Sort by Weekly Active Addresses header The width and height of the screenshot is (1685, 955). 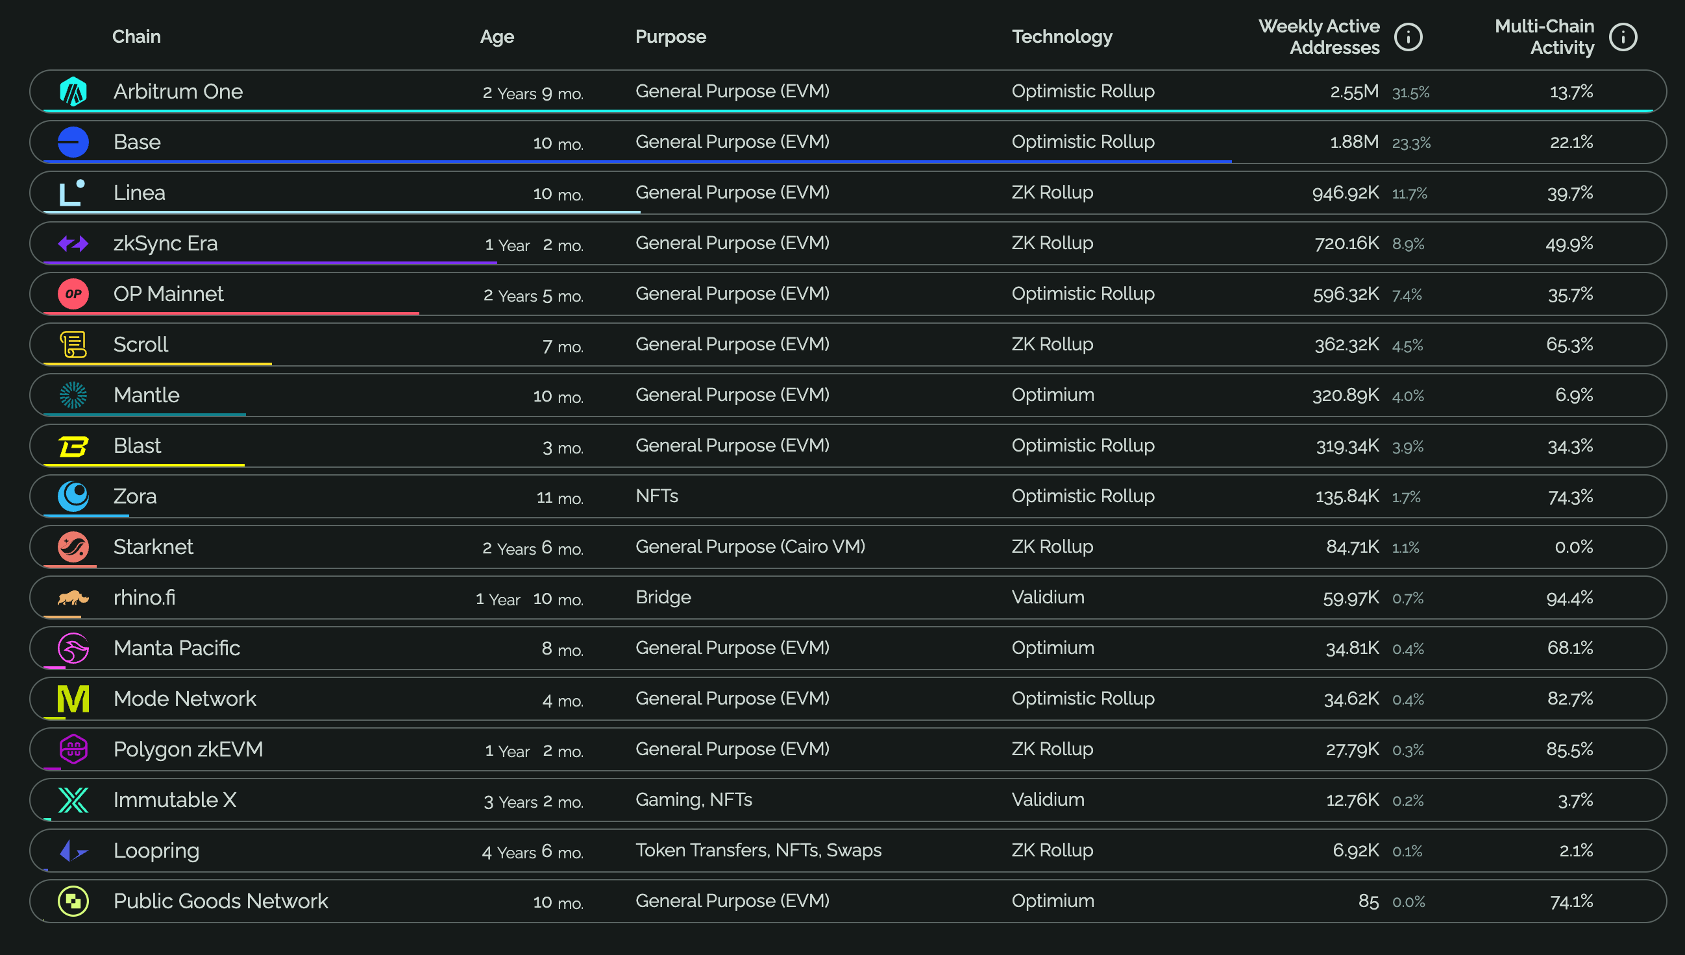1319,37
